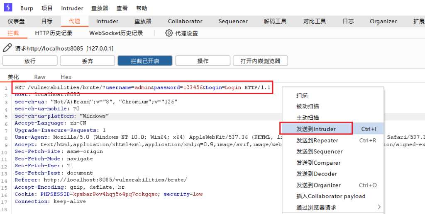The height and width of the screenshot is (214, 425).
Task: Click the 放行 forward button
Action: point(30,61)
